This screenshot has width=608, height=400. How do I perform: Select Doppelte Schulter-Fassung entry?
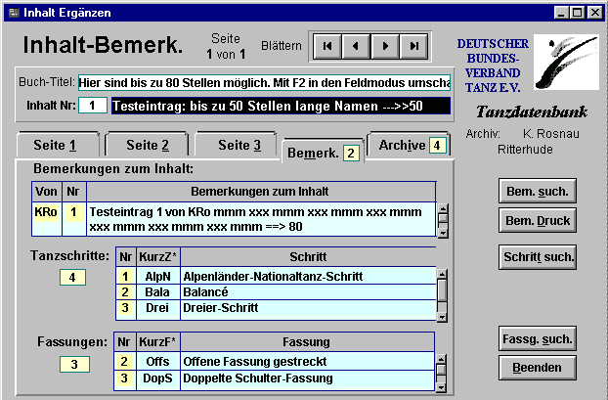tap(307, 379)
